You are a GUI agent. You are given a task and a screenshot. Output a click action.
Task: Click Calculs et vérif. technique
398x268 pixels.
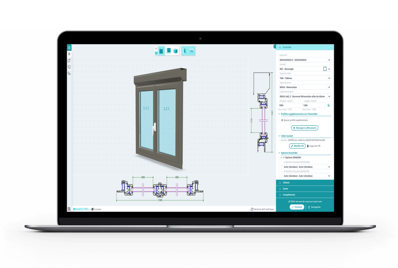pos(262,209)
